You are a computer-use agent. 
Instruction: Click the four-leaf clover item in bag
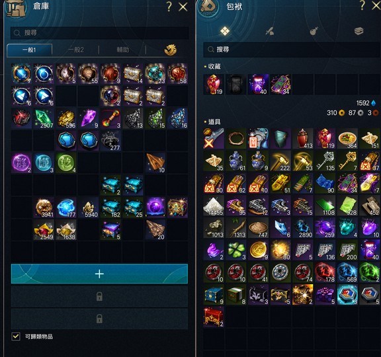point(236,250)
